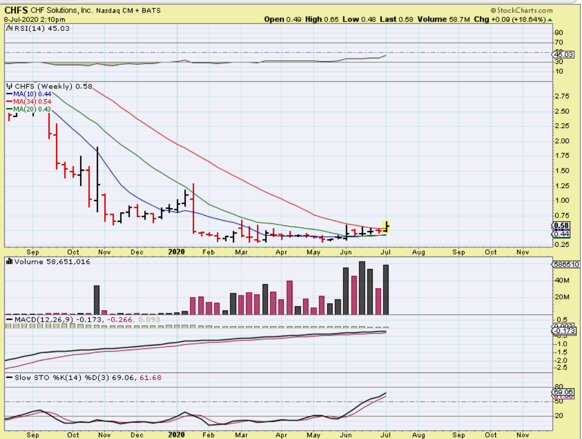Click the volume bars icon beside Volume 58,651,016
The width and height of the screenshot is (582, 439).
click(9, 261)
